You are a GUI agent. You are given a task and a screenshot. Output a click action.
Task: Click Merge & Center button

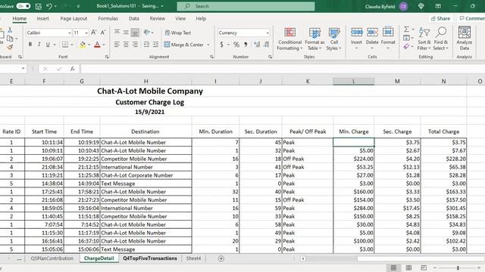[183, 45]
